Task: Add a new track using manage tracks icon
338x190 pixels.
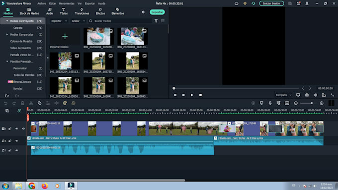Action: [7, 111]
